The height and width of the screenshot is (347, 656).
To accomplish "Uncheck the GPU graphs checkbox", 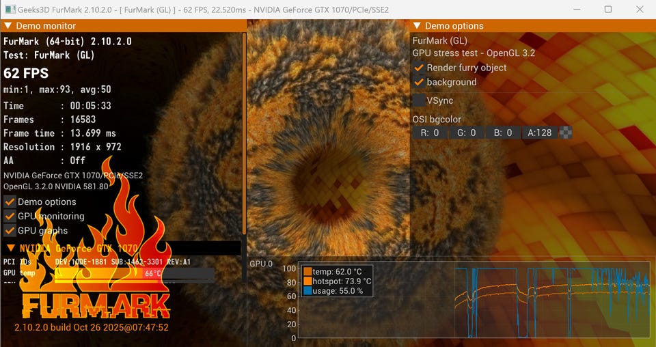I will point(10,230).
